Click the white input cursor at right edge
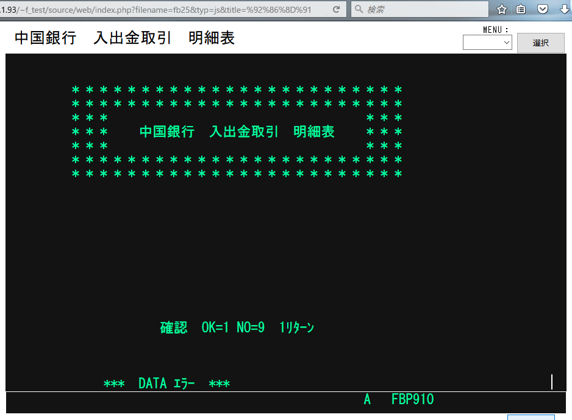 point(552,382)
